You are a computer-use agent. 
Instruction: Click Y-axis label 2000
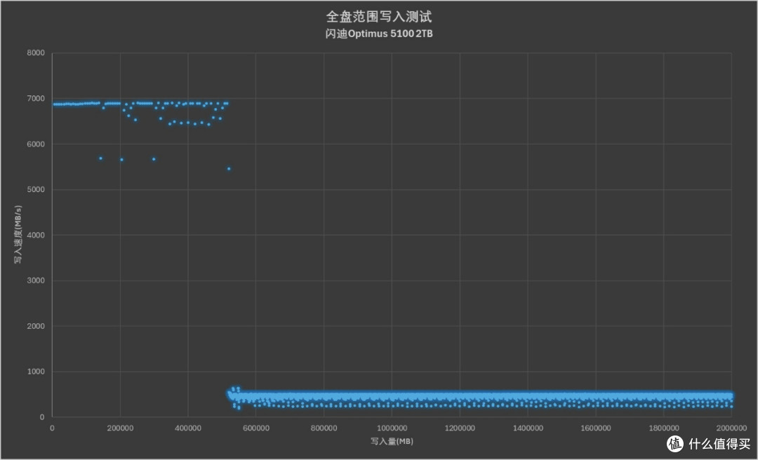(x=36, y=326)
